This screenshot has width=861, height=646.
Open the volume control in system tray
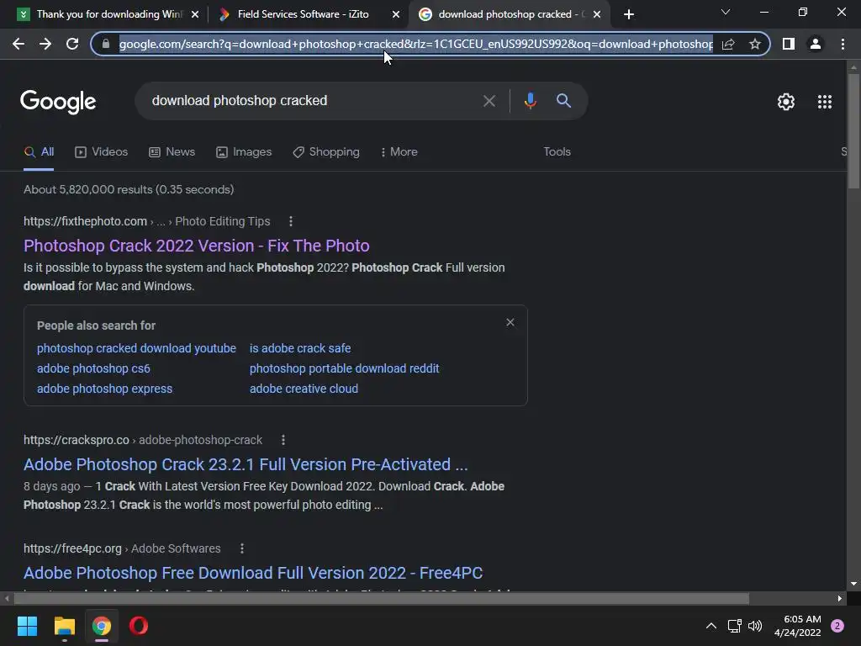[x=756, y=626]
